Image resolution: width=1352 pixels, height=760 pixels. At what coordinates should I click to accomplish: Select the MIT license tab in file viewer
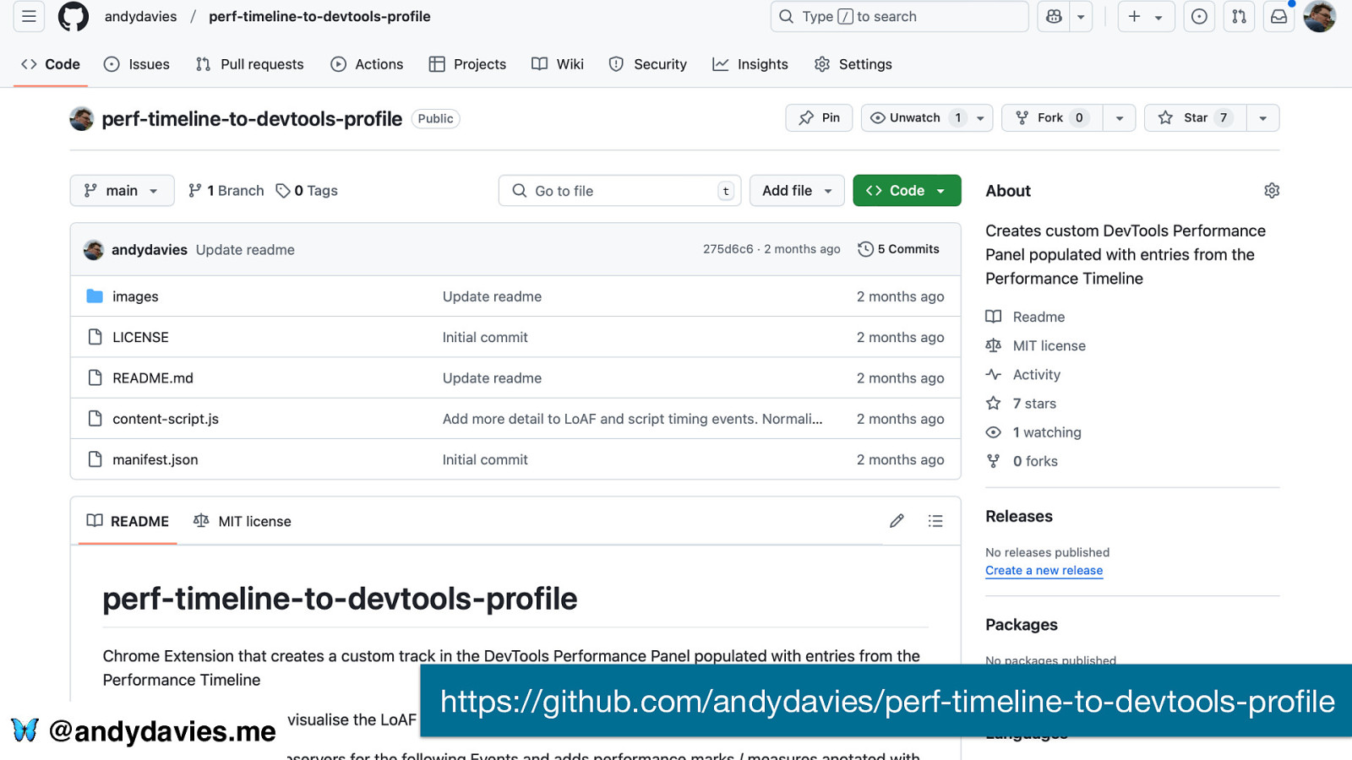click(x=243, y=521)
